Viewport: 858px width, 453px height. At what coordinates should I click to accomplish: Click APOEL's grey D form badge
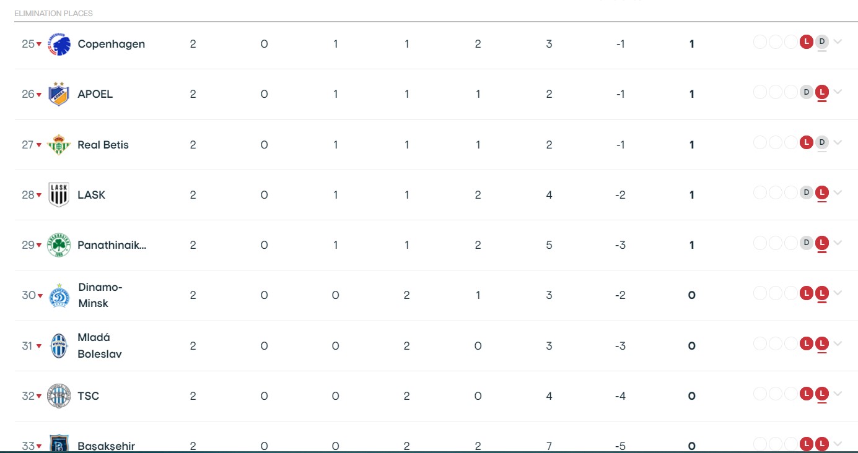806,92
